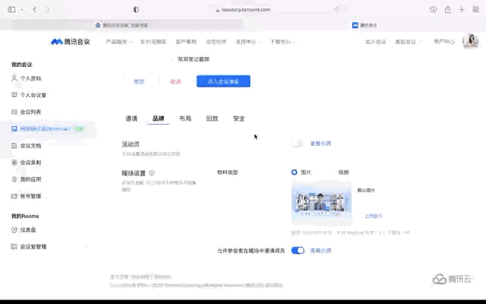Screen dimensions: 486x304
Task: Open 我的应用 in the sidebar
Action: point(30,179)
